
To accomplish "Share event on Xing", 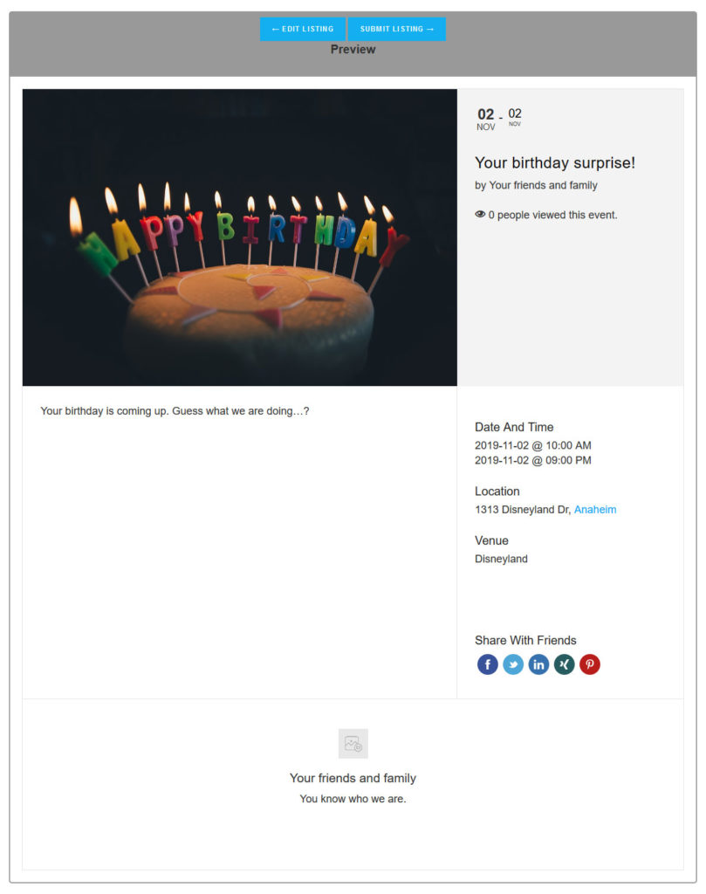I will coord(565,664).
